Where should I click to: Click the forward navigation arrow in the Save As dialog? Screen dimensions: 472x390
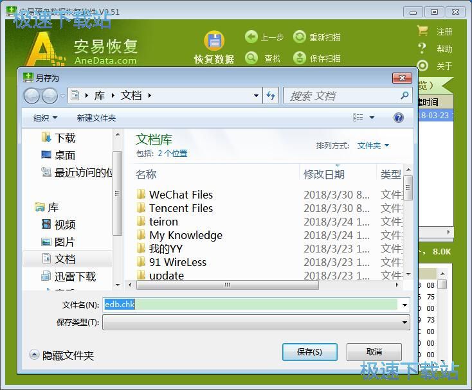click(x=50, y=96)
